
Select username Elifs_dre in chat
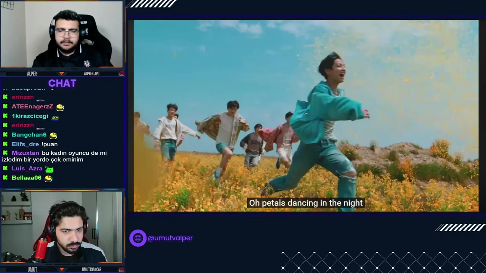25,144
